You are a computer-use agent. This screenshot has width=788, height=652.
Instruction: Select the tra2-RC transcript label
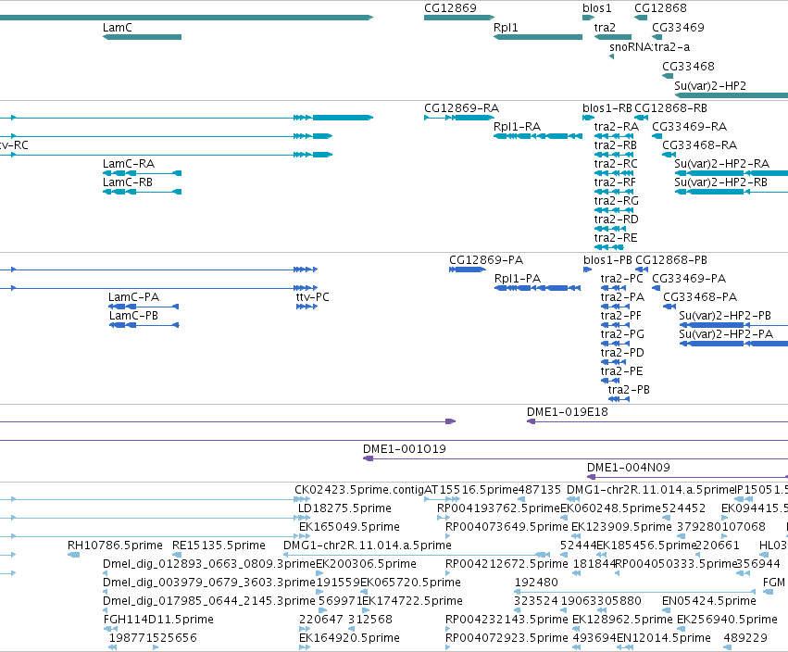pyautogui.click(x=616, y=164)
